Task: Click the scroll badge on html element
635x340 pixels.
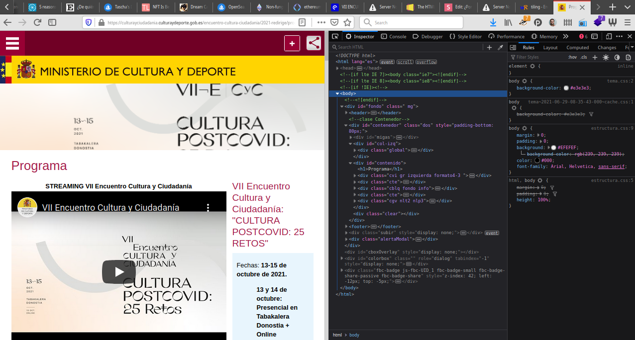Action: coord(405,62)
